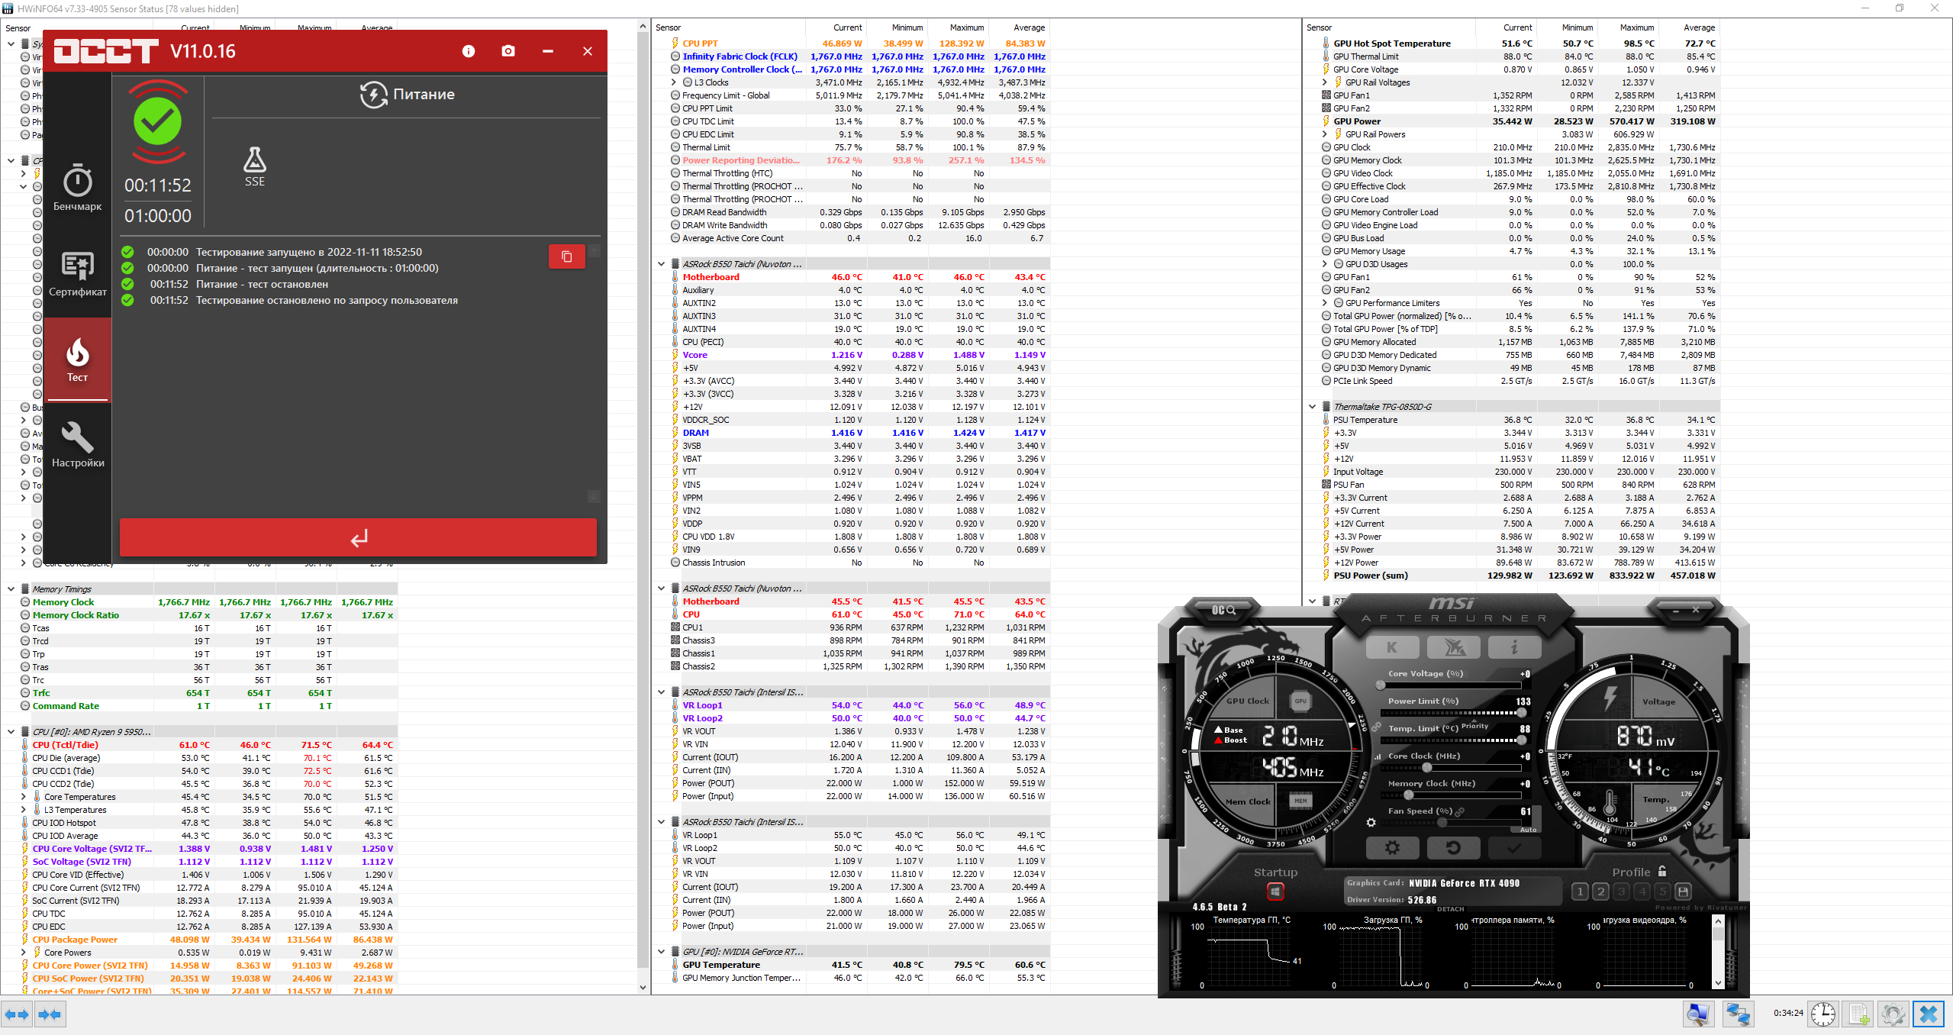Image resolution: width=1953 pixels, height=1035 pixels.
Task: Open Afterburner OC Scanner button
Action: point(1223,610)
